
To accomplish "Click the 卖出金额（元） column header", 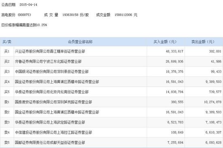I will (x=203, y=42).
